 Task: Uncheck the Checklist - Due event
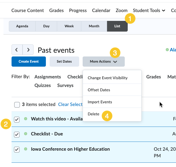coord(17,134)
